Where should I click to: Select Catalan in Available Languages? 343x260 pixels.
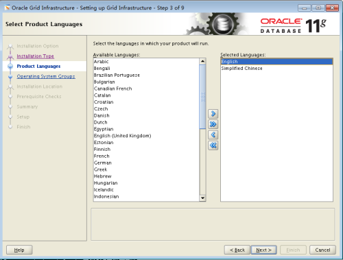pos(146,95)
